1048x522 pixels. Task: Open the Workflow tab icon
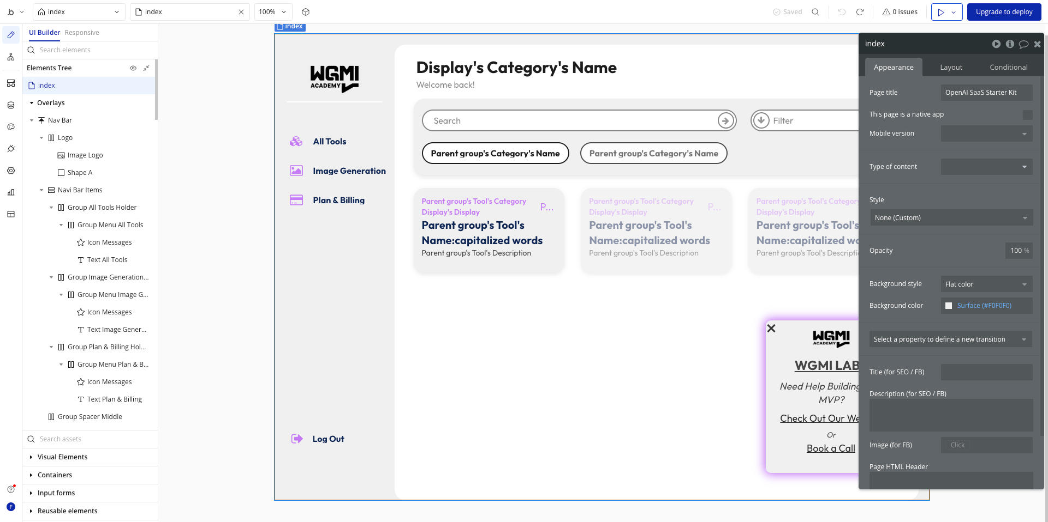11,57
